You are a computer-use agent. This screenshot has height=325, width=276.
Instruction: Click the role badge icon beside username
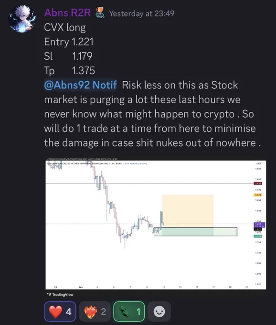click(x=100, y=12)
